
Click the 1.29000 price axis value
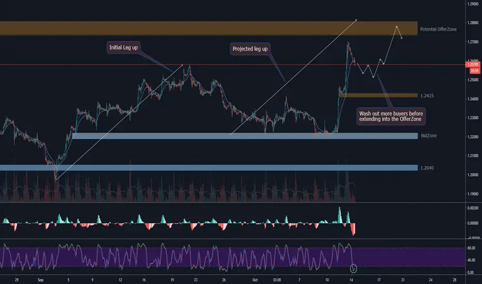(473, 4)
